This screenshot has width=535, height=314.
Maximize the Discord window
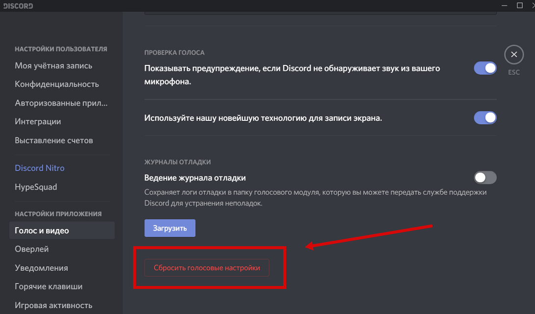pyautogui.click(x=520, y=5)
